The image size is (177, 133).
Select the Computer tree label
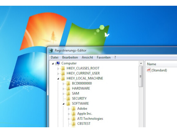[69, 63]
